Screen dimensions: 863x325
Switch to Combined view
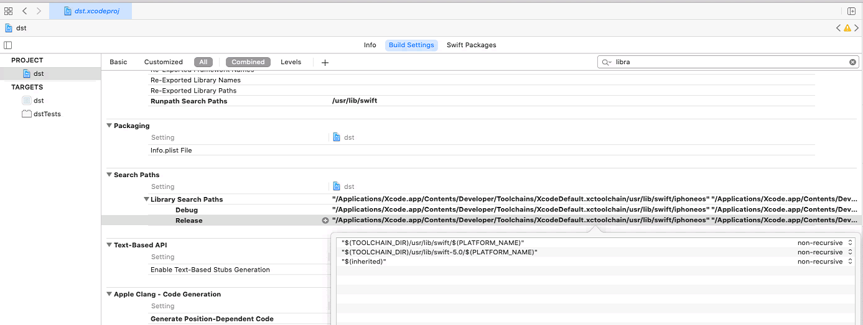[248, 62]
